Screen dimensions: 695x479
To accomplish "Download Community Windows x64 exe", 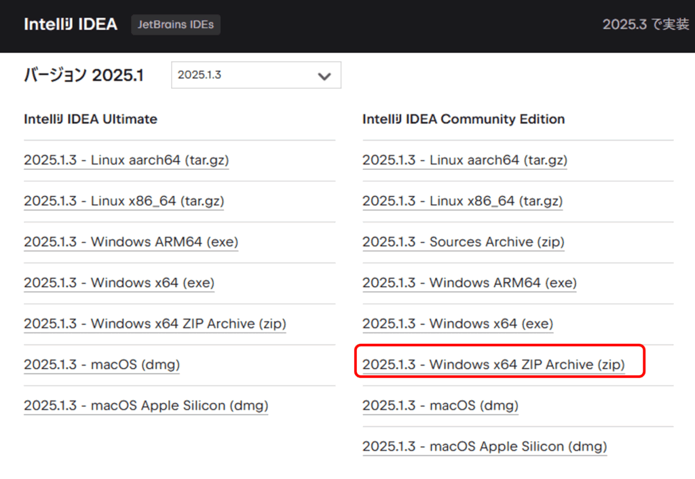I will pos(457,324).
